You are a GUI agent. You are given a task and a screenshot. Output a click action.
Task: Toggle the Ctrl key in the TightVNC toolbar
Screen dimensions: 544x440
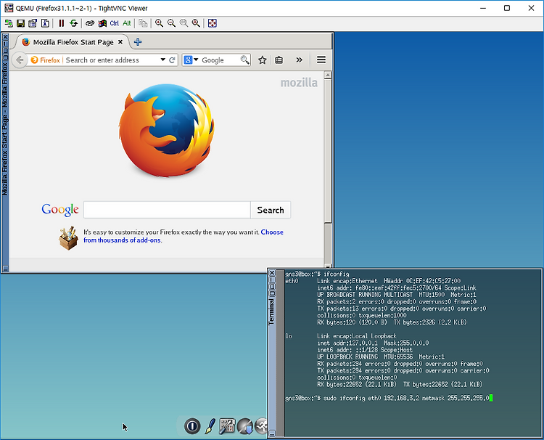click(x=115, y=23)
